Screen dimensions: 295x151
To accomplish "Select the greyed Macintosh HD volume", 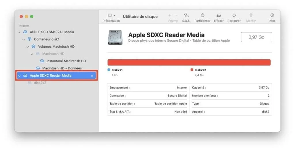I will click(x=53, y=54).
